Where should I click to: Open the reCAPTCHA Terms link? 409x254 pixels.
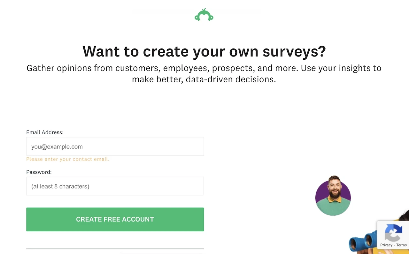[x=401, y=245]
